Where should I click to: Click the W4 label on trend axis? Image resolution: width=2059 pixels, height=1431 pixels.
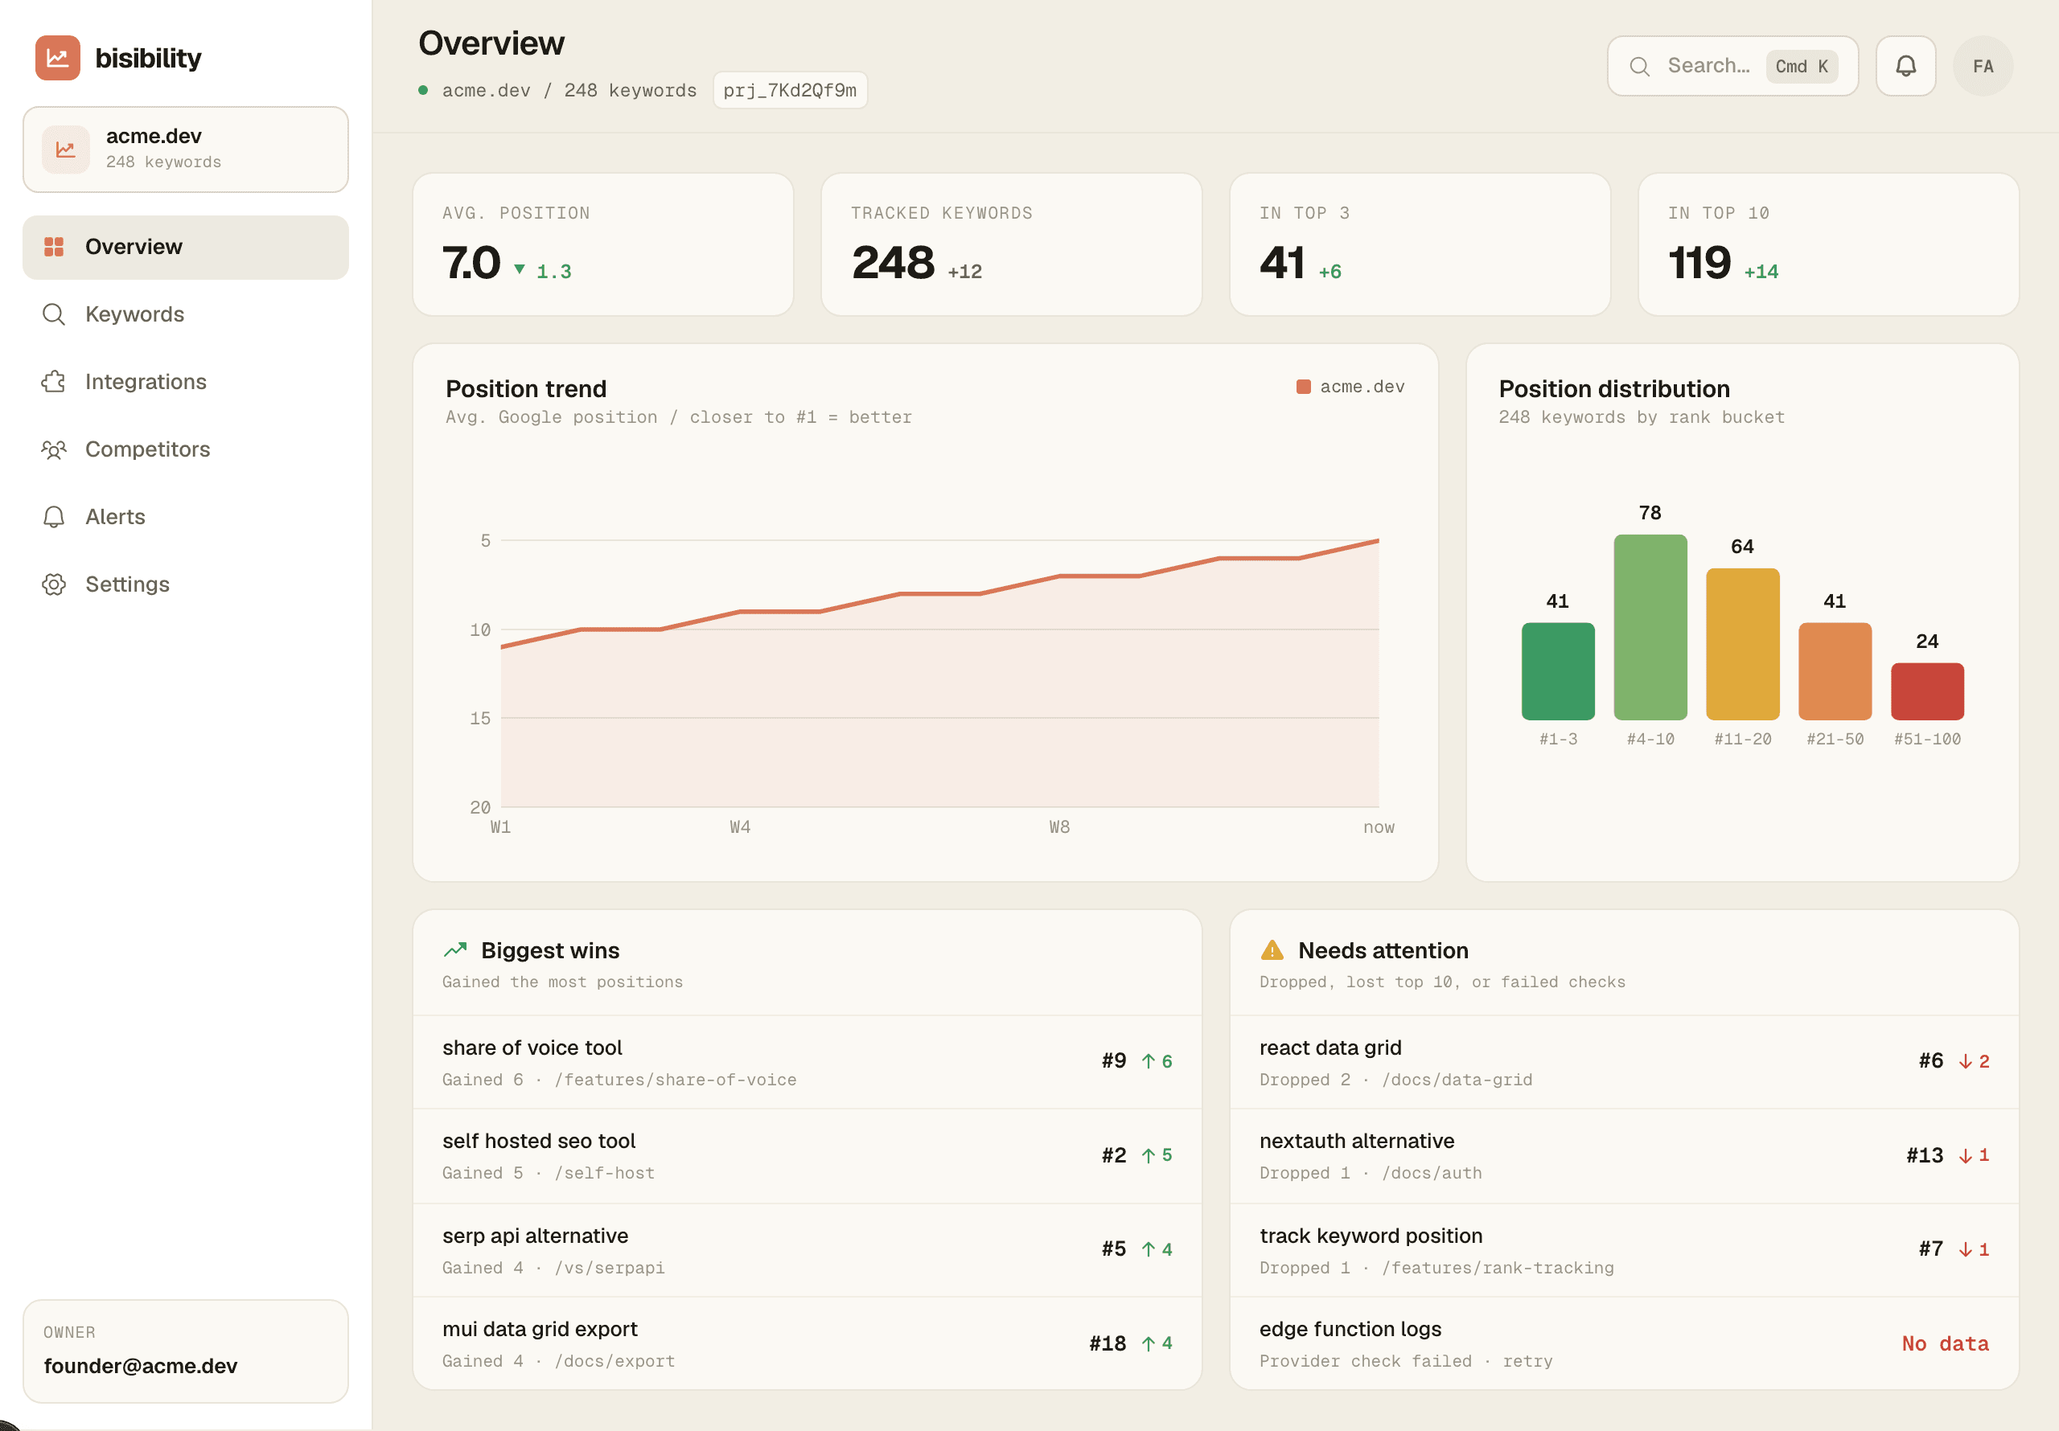[740, 827]
